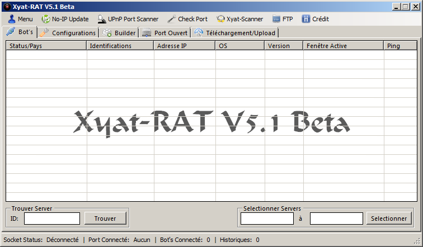Click the range end field after "à"

(336, 218)
